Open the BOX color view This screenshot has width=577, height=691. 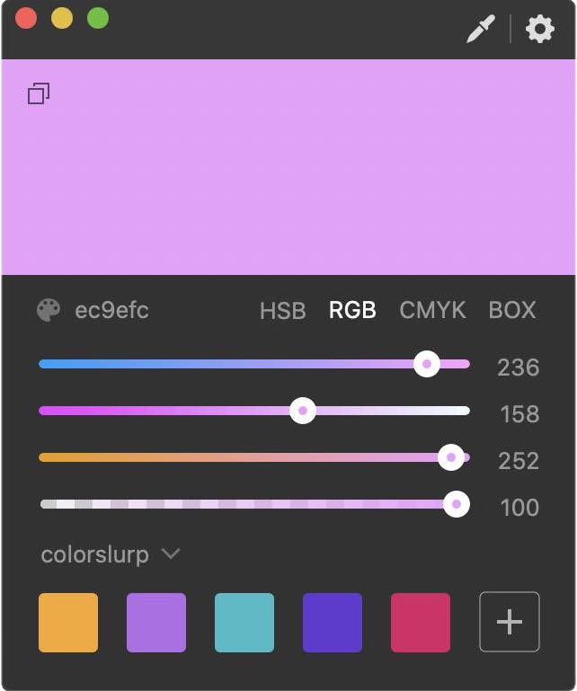pos(511,311)
